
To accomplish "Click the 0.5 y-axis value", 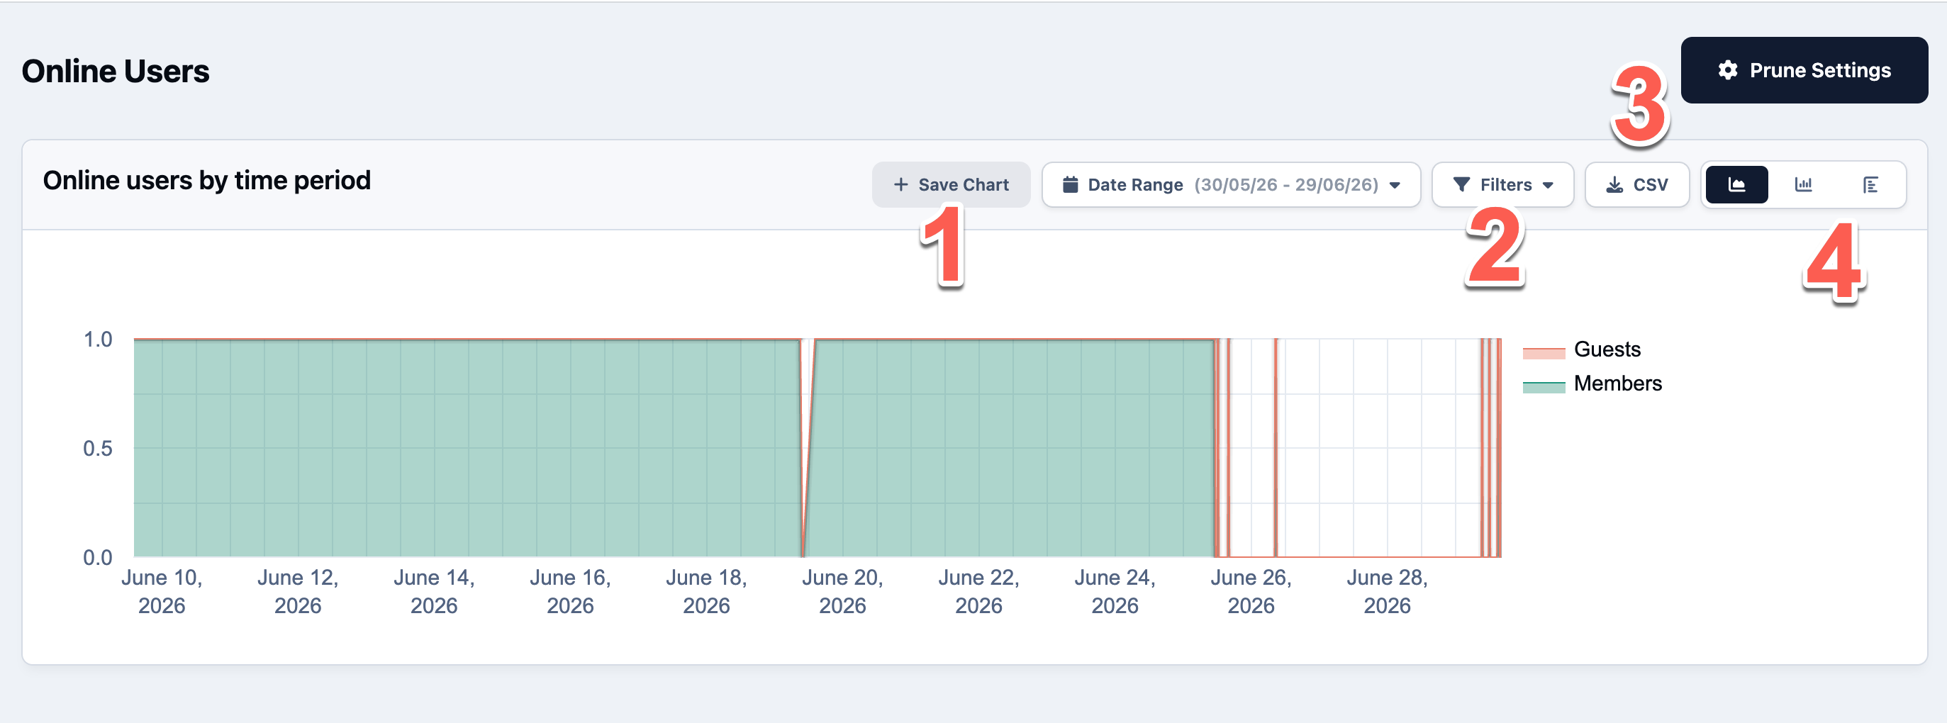I will [x=98, y=448].
